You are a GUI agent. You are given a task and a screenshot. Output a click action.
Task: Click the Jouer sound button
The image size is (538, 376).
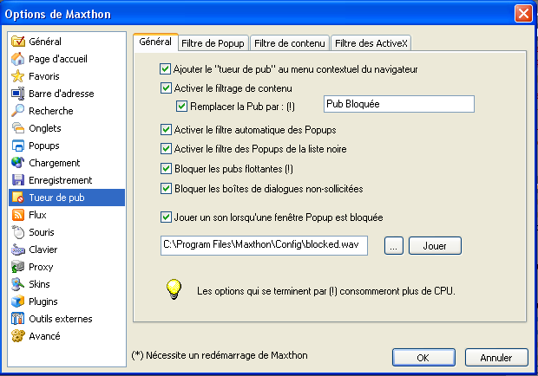tap(435, 245)
